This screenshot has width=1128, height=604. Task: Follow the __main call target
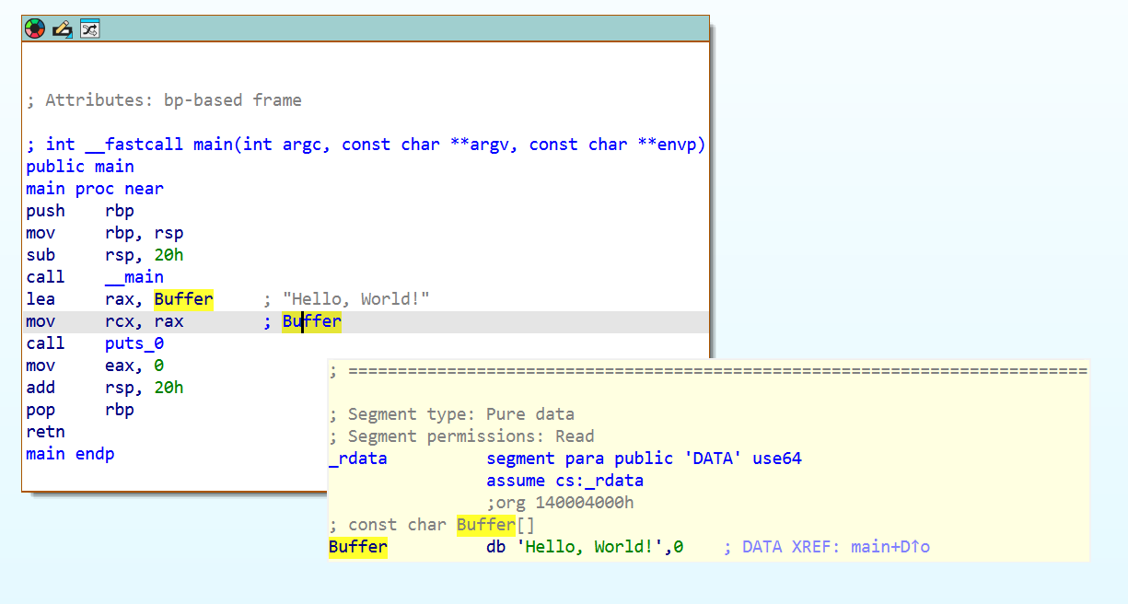134,277
